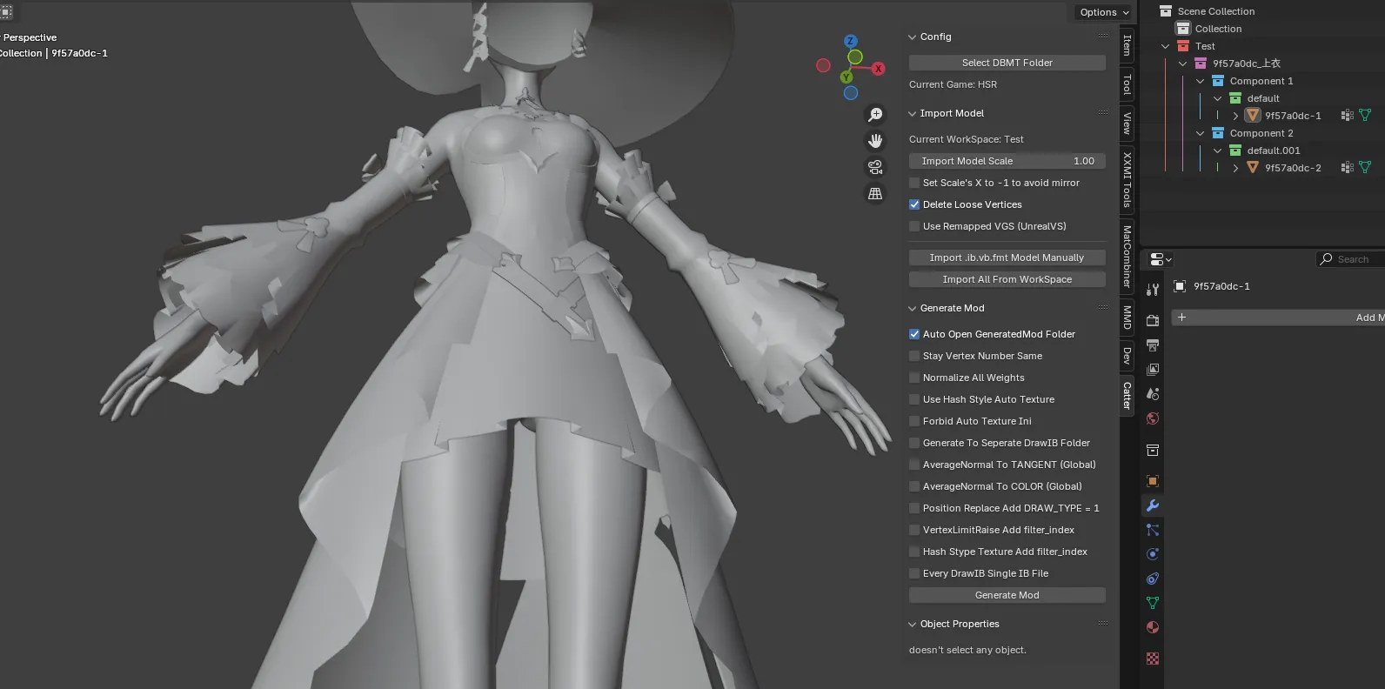Click the pan view hand icon

875,141
